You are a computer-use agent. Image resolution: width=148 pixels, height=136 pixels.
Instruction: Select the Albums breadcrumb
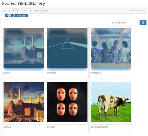pyautogui.click(x=21, y=16)
